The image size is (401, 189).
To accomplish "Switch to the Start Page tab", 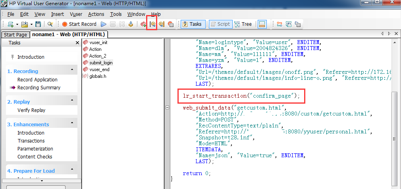I will [x=15, y=35].
